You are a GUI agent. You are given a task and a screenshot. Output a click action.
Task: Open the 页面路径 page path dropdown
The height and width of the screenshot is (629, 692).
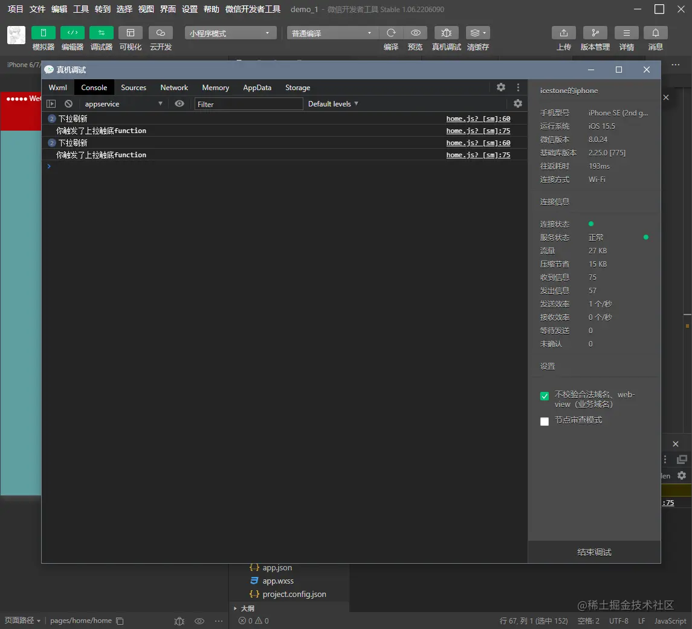pos(22,621)
